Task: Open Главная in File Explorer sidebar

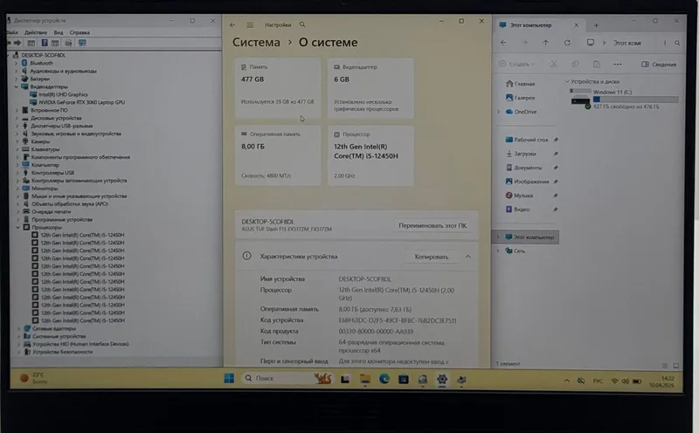Action: [520, 84]
